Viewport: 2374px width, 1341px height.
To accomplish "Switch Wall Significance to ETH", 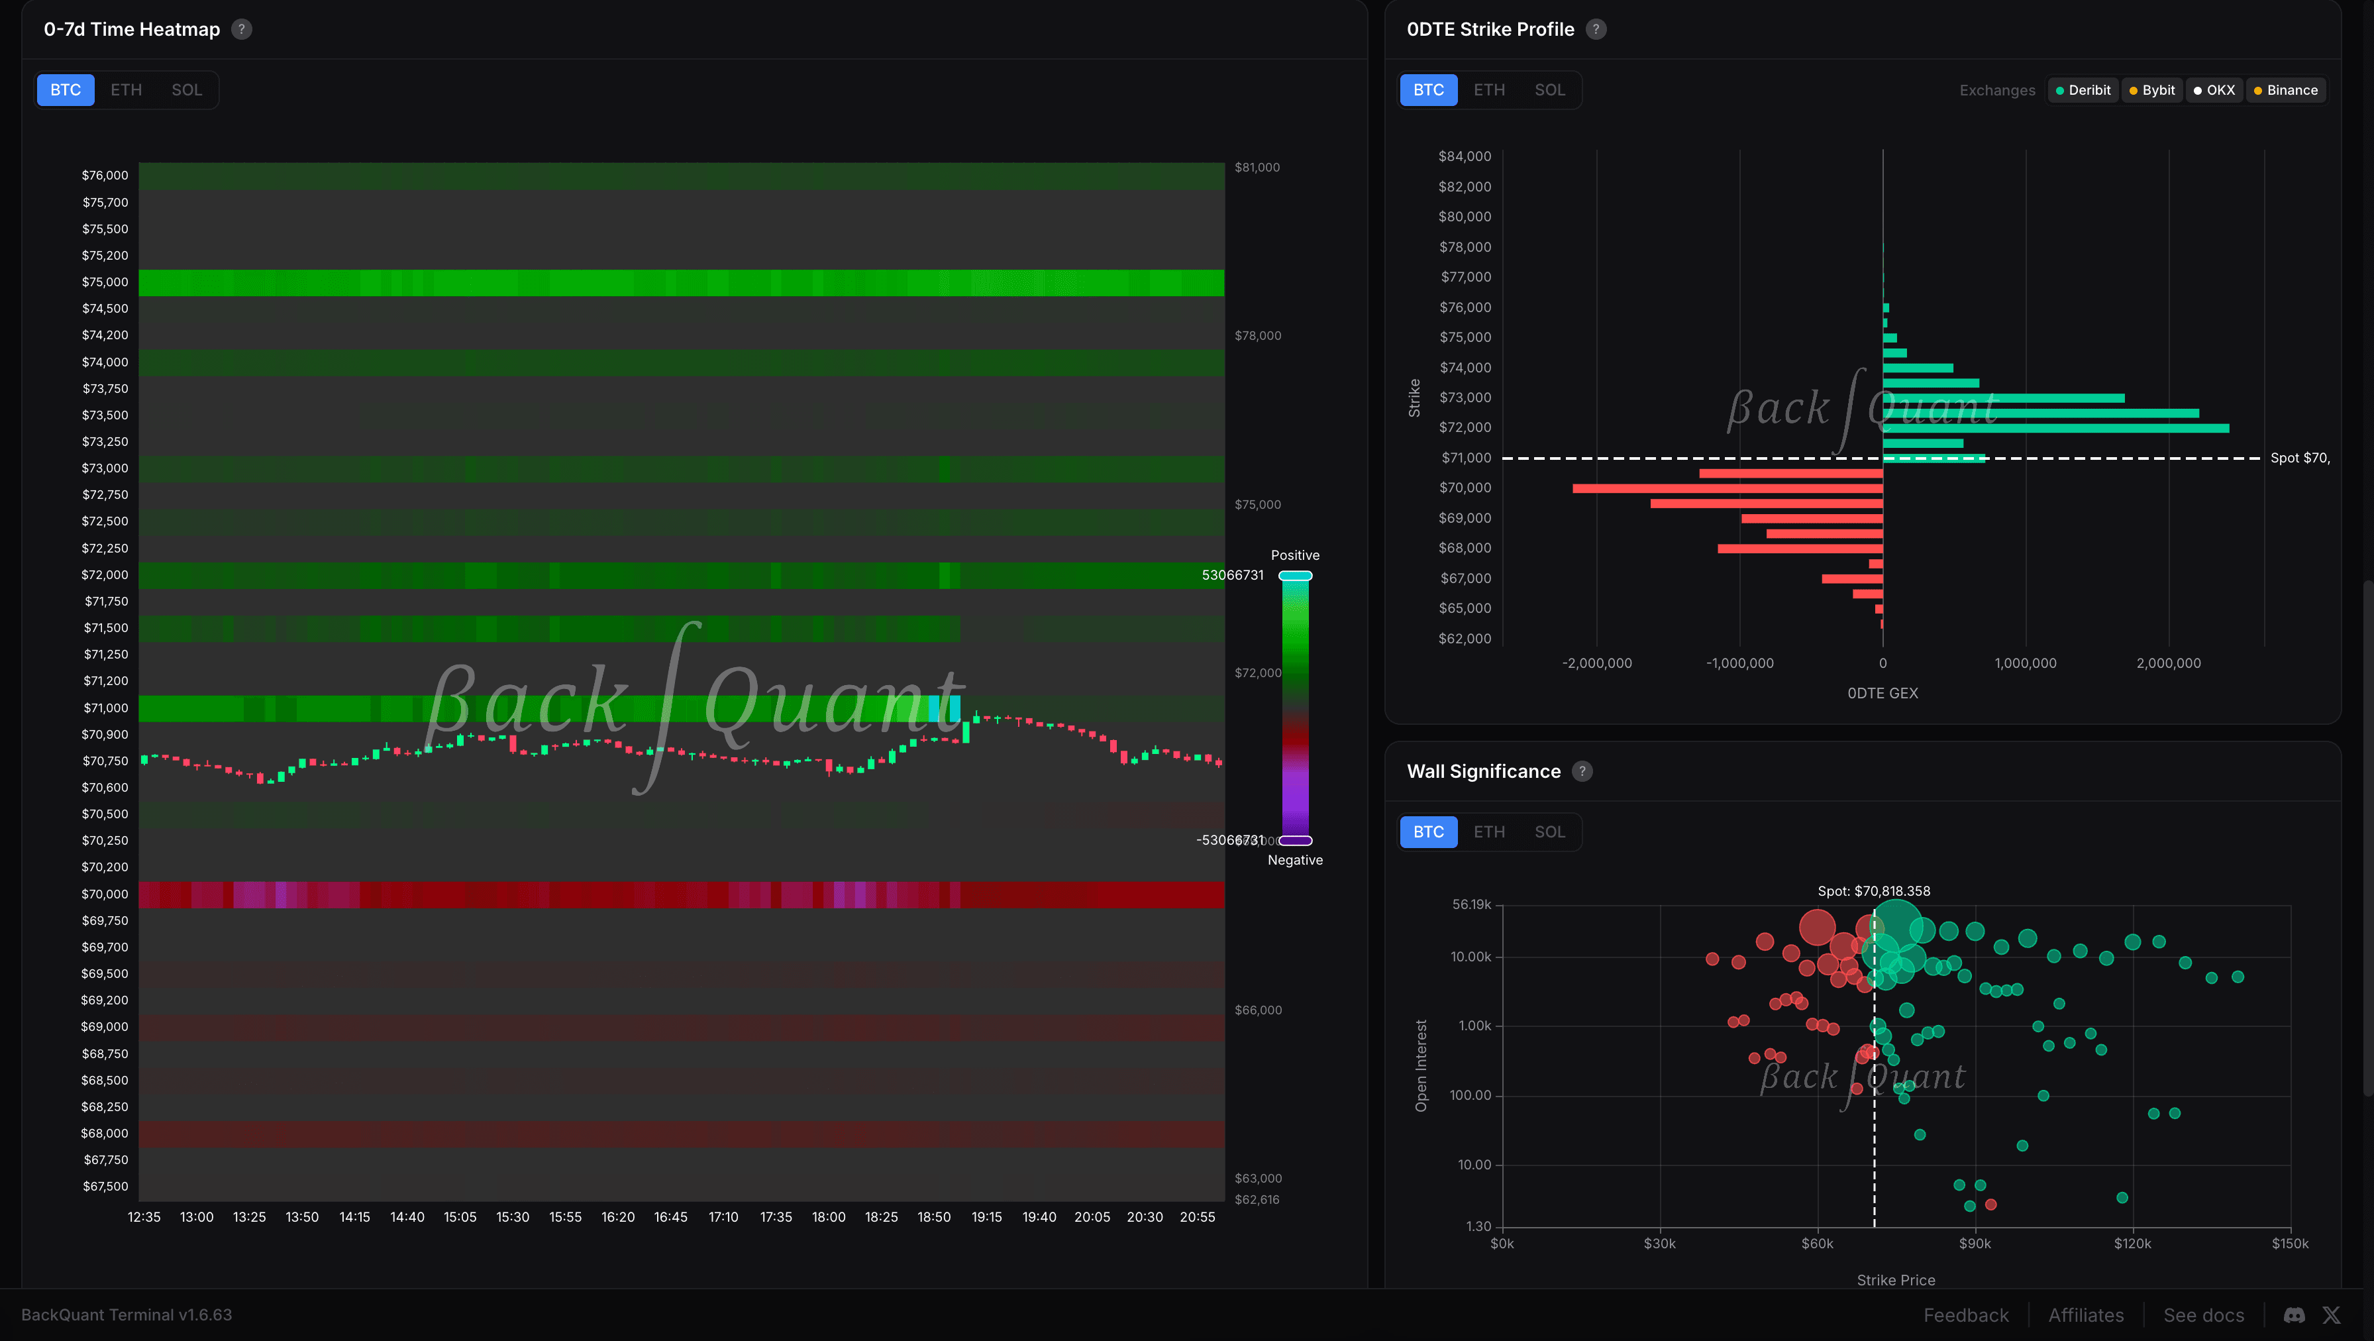I will [x=1489, y=831].
